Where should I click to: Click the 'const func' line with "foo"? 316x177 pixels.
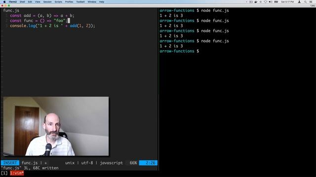coord(39,21)
